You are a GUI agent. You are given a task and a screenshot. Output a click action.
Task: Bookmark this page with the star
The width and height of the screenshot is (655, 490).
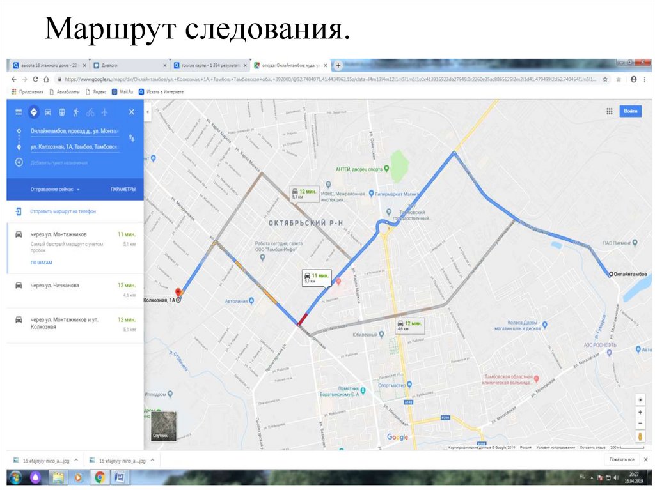[605, 79]
